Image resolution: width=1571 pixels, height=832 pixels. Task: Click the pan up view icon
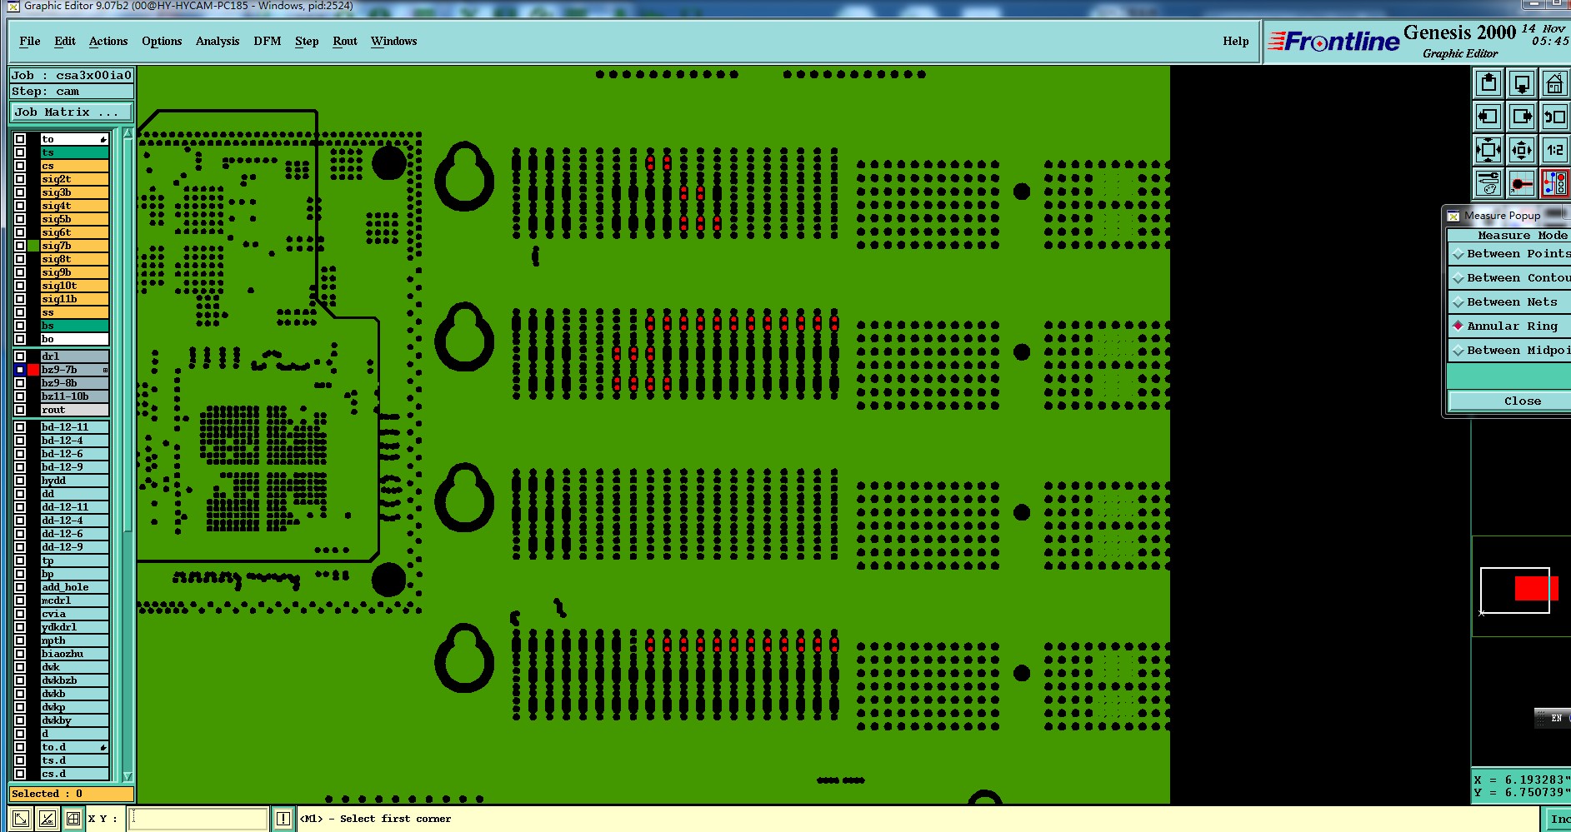pyautogui.click(x=1488, y=84)
